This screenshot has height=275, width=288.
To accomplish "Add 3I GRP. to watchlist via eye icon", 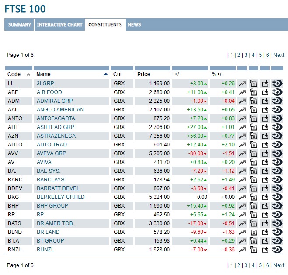I will pyautogui.click(x=277, y=84).
